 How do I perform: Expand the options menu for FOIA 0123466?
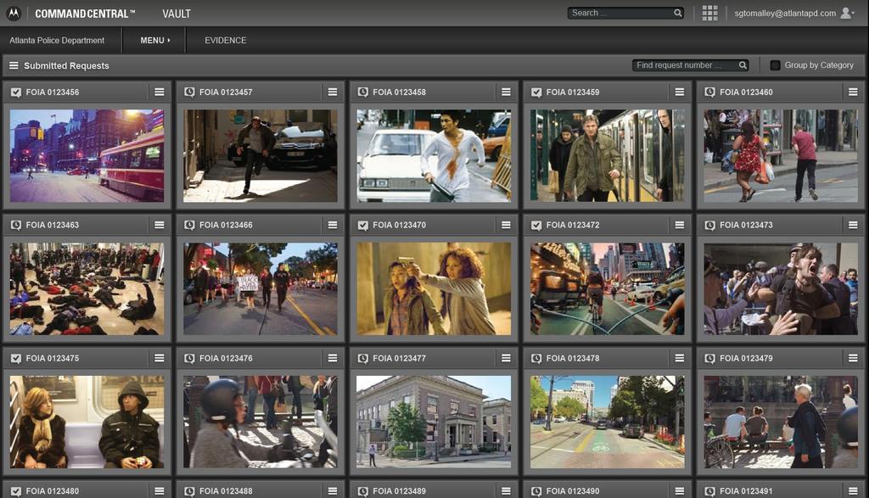[333, 225]
